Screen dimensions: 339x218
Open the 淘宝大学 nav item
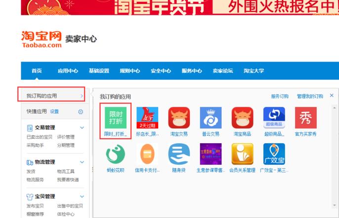pos(254,70)
